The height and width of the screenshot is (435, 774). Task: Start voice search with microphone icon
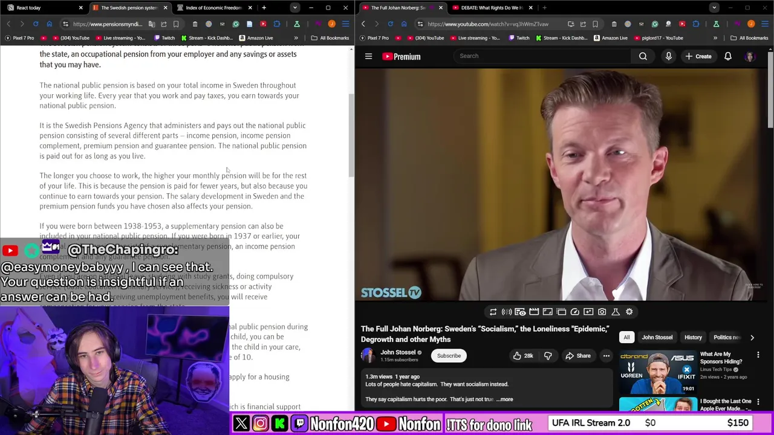[668, 56]
